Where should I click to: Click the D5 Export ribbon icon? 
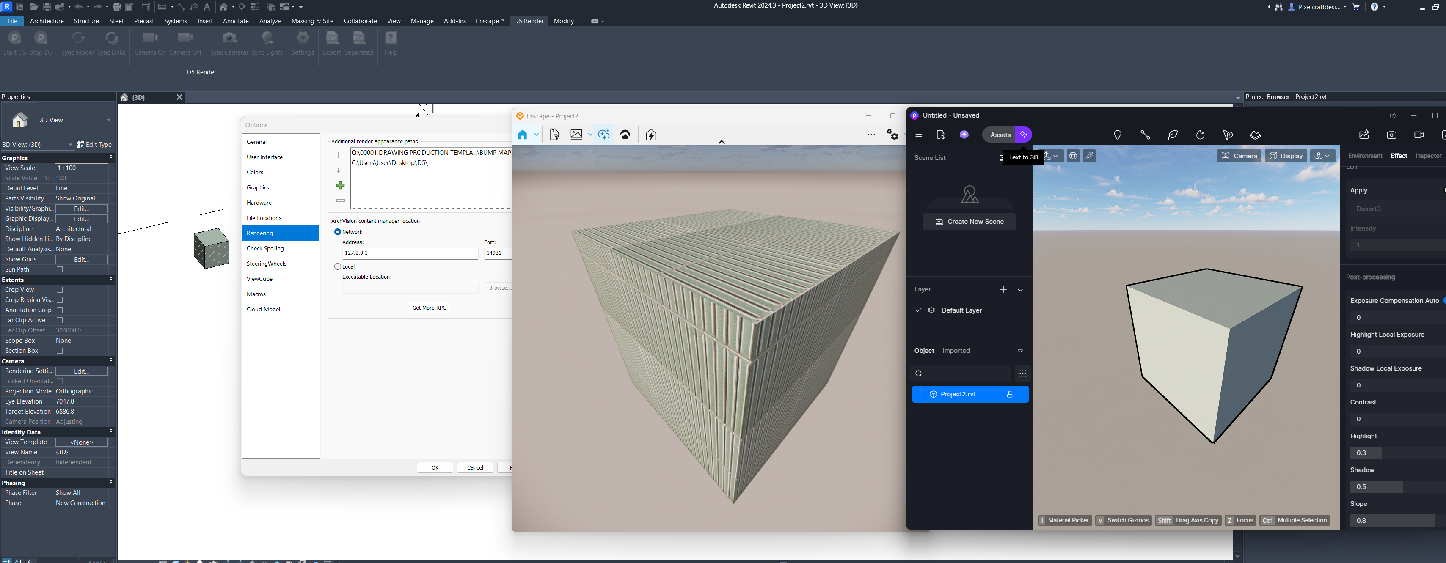pos(332,38)
